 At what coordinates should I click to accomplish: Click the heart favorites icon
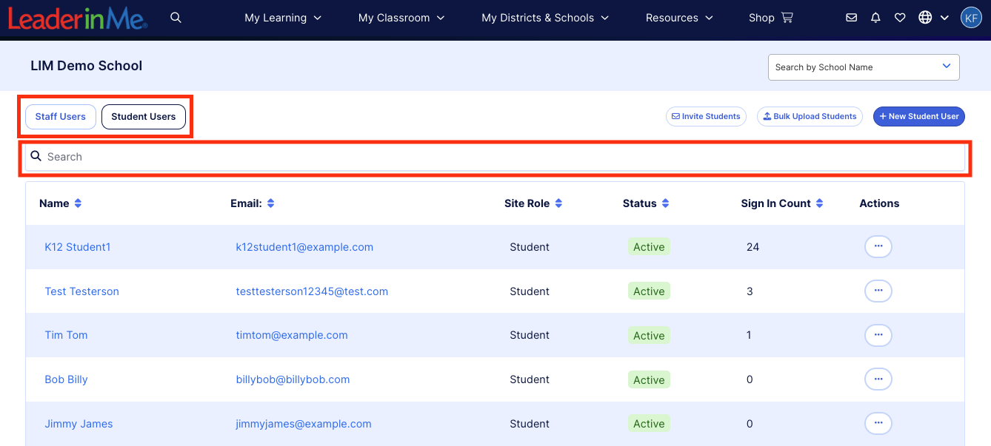point(900,18)
